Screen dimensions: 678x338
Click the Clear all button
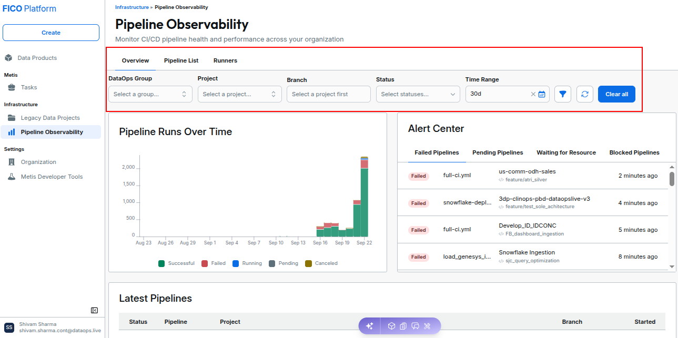616,94
